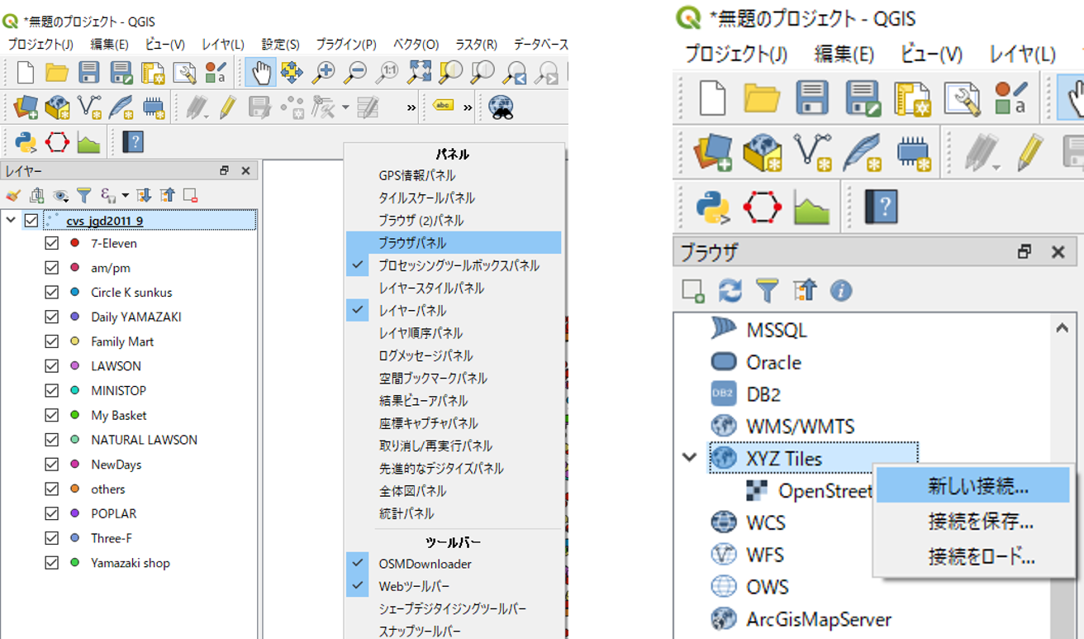Open Python Console in left window
Image resolution: width=1084 pixels, height=639 pixels.
coord(26,142)
